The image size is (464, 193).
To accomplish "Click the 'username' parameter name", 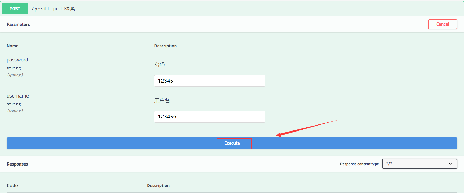I will [x=18, y=96].
